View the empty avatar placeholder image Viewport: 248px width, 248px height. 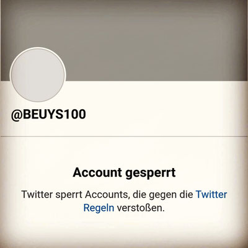tap(38, 74)
